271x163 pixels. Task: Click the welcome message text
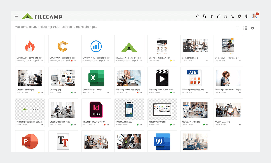click(56, 27)
